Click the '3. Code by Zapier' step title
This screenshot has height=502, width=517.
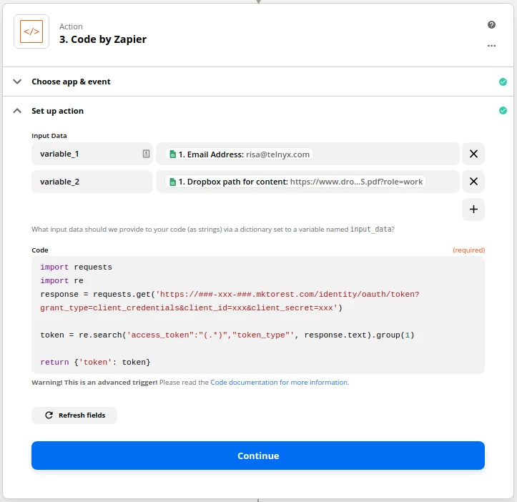click(103, 39)
